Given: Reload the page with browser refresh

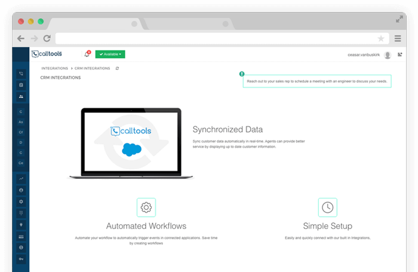Looking at the screenshot, I should [x=47, y=39].
